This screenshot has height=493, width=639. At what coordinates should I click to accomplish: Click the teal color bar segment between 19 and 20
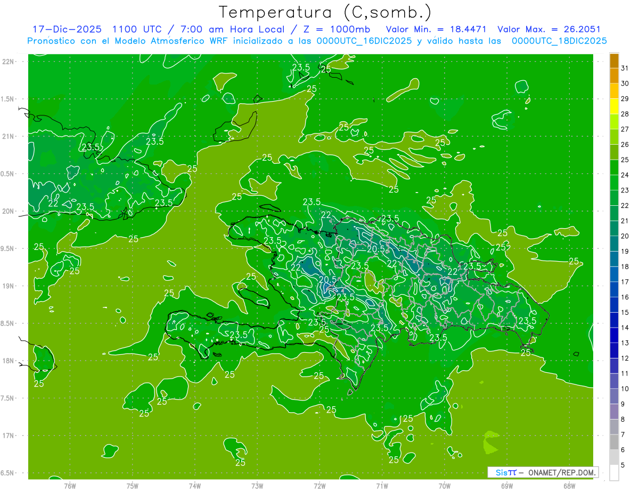tap(614, 244)
